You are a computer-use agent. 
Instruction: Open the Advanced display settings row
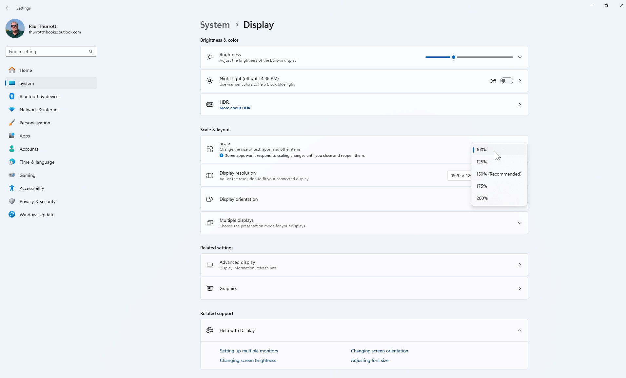364,265
